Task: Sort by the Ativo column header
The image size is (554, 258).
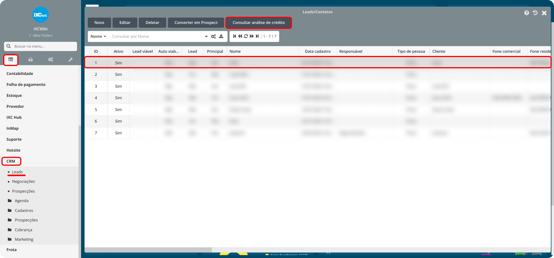Action: (x=118, y=51)
